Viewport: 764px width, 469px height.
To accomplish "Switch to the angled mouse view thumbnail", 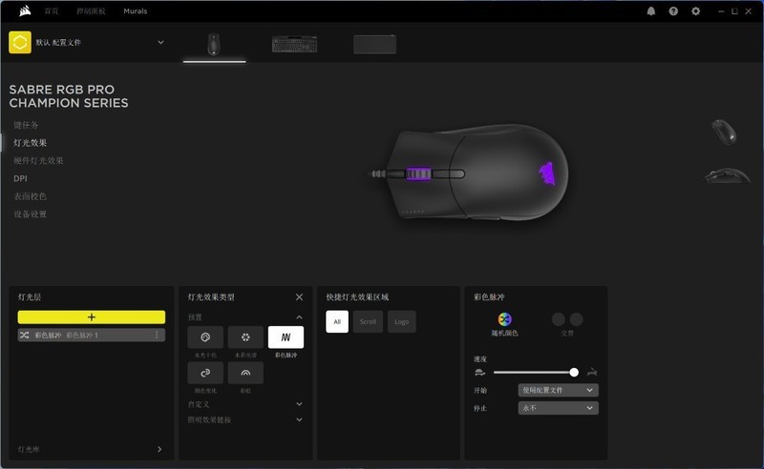I will point(724,132).
